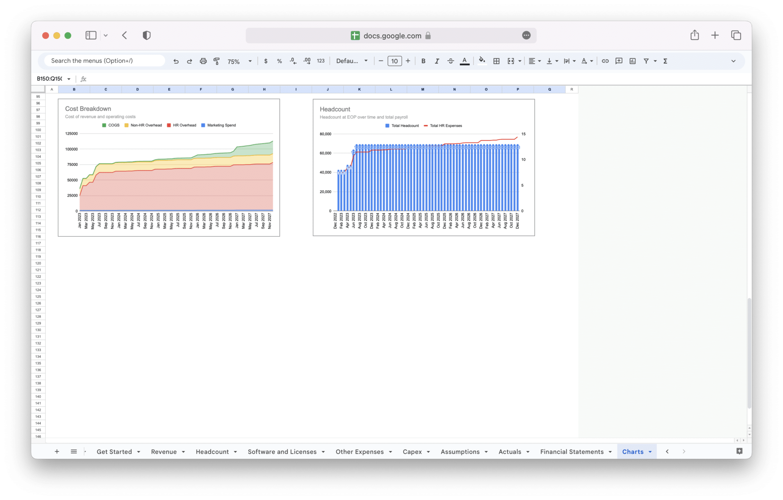Image resolution: width=783 pixels, height=500 pixels.
Task: Open the borders menu
Action: pos(496,61)
